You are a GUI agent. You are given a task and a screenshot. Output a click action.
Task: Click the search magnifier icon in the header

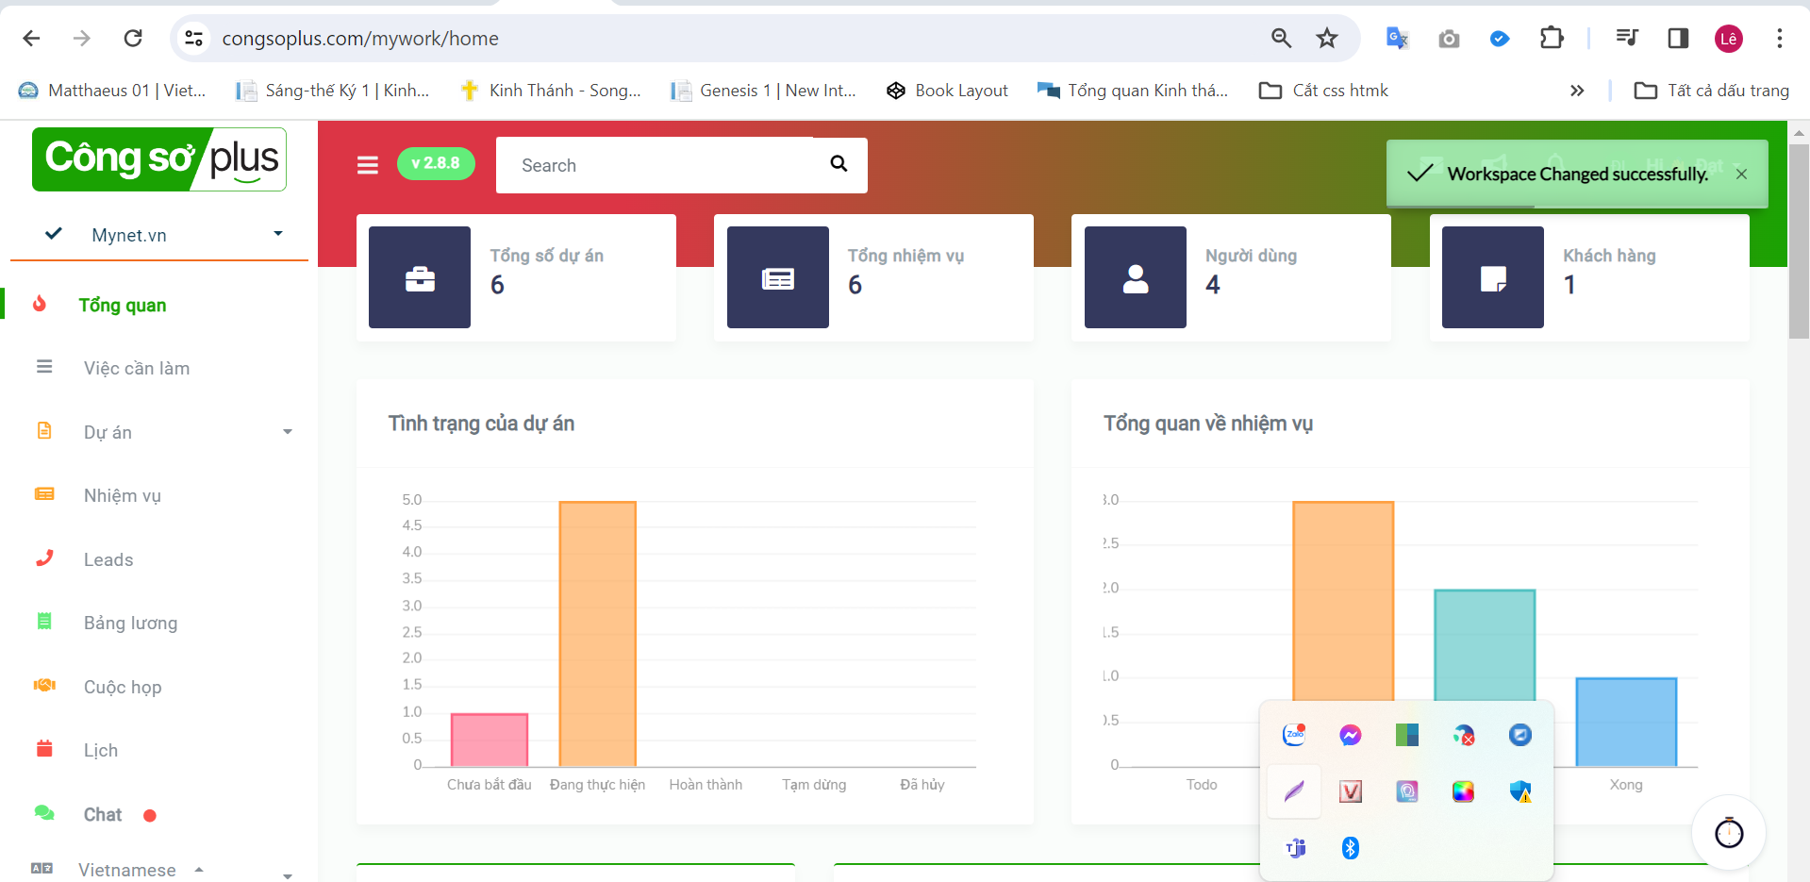838,164
